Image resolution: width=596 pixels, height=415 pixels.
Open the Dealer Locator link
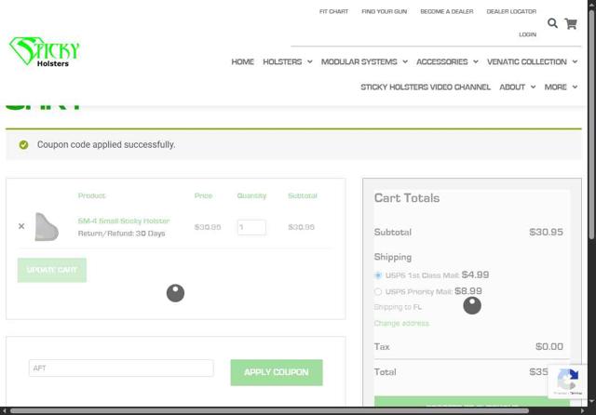[x=511, y=11]
